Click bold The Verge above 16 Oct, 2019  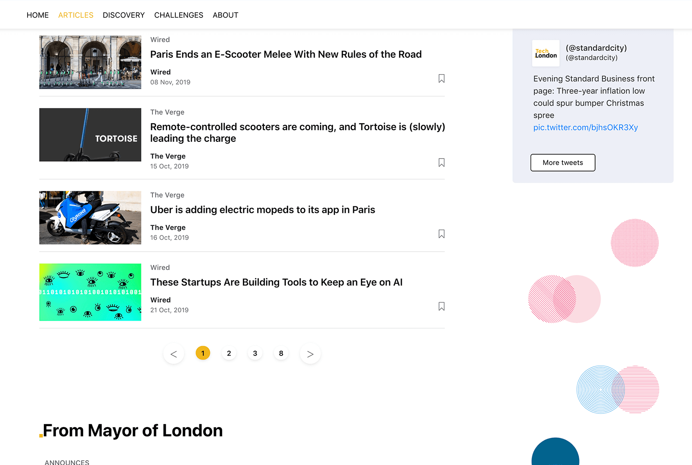(168, 228)
